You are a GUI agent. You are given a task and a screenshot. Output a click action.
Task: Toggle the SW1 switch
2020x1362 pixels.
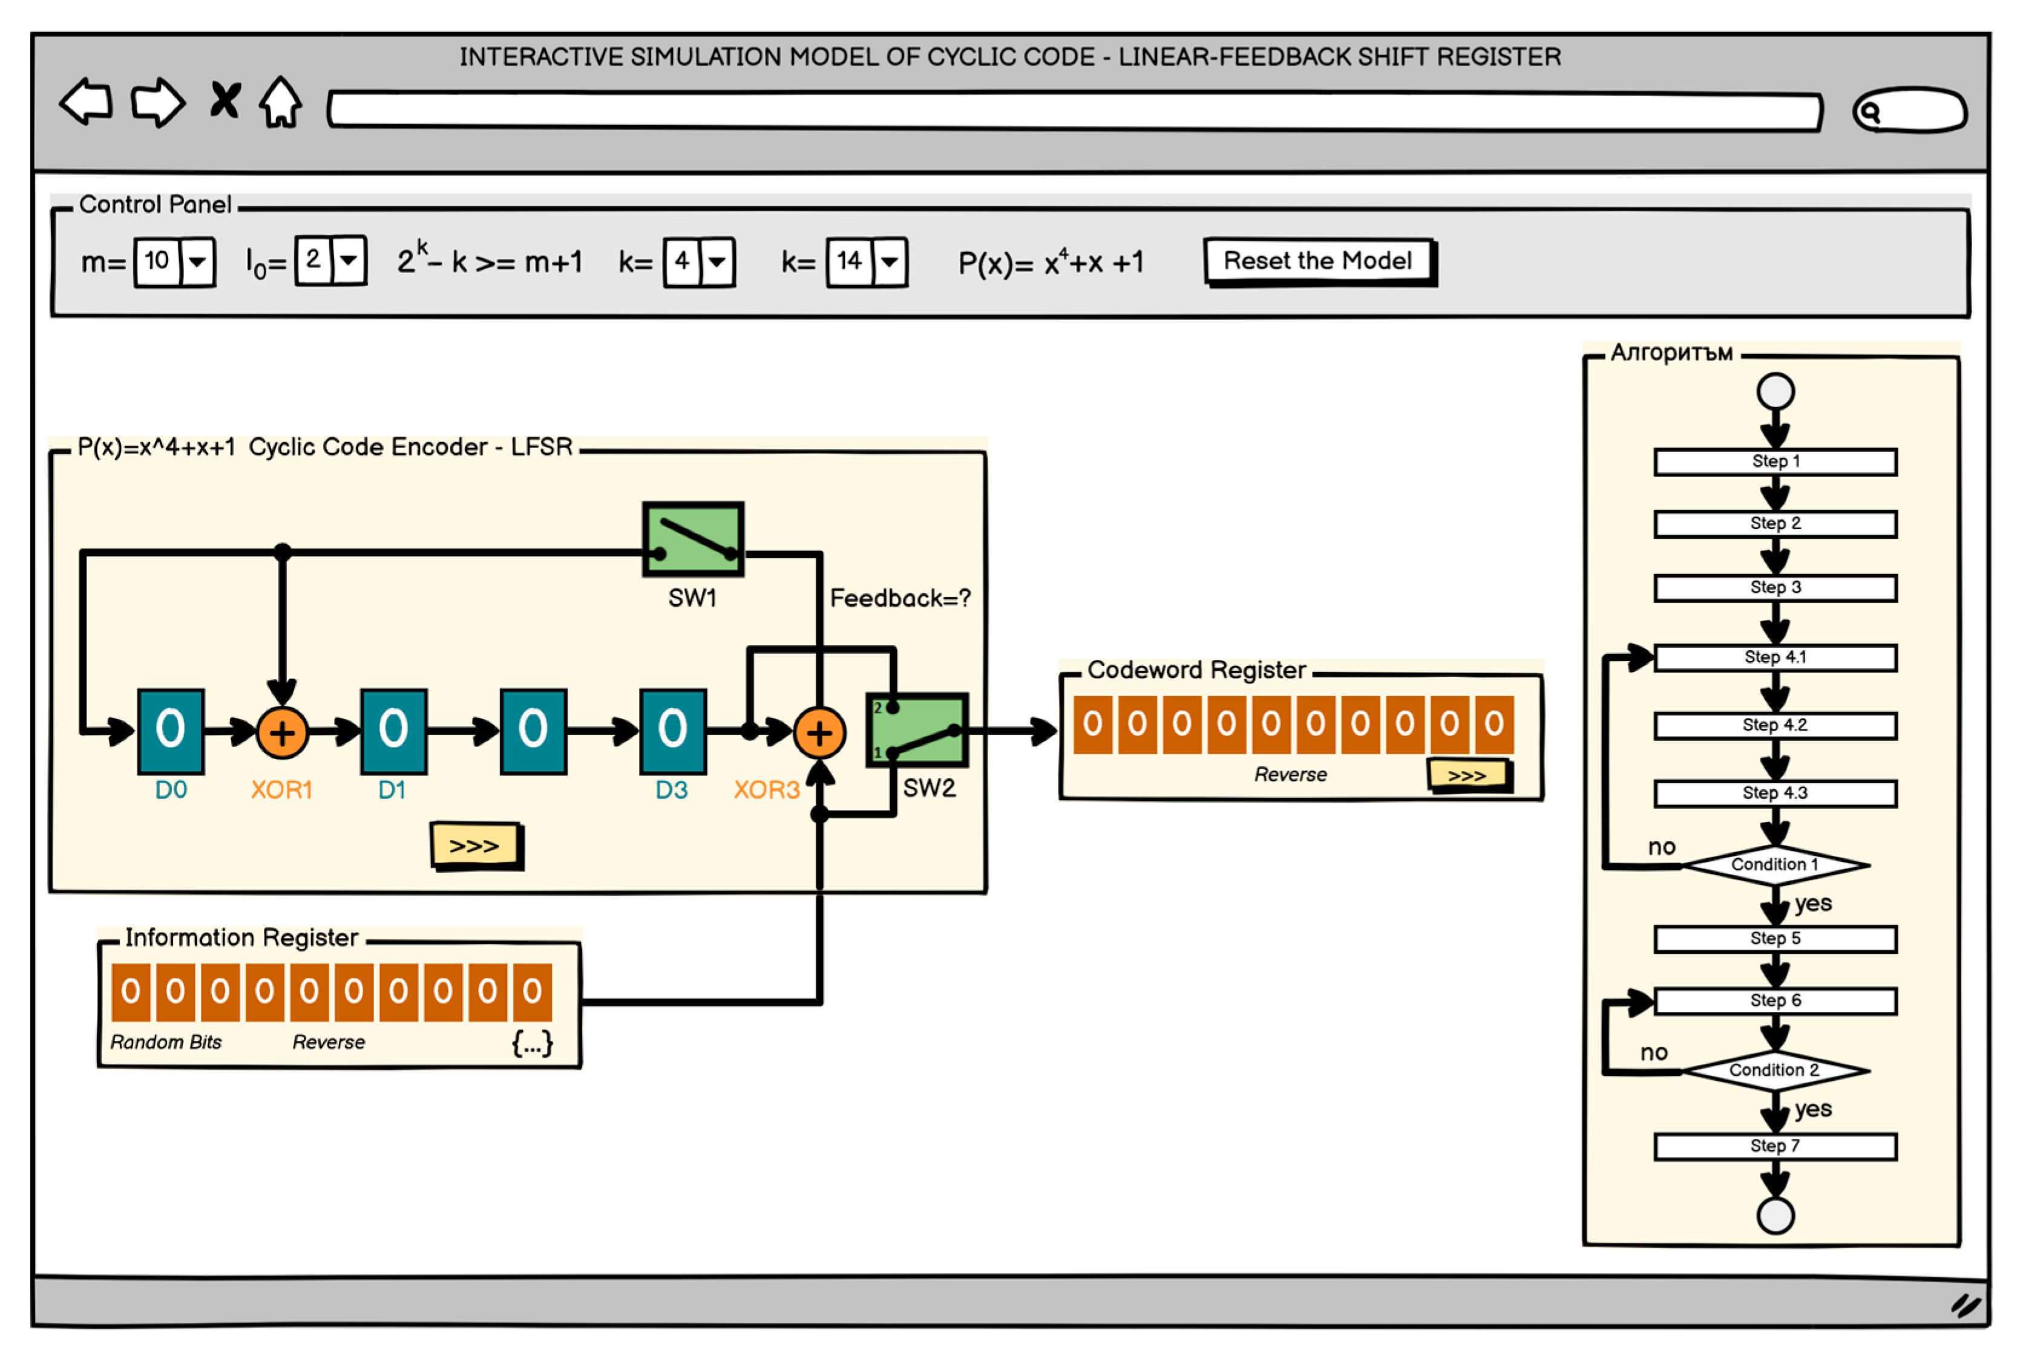tap(694, 539)
